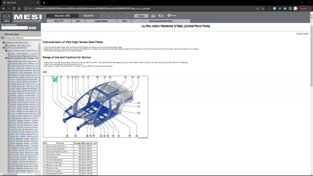Image resolution: width=313 pixels, height=176 pixels.
Task: Expand the GENERAL INFORMATION plus node
Action: 6,45
